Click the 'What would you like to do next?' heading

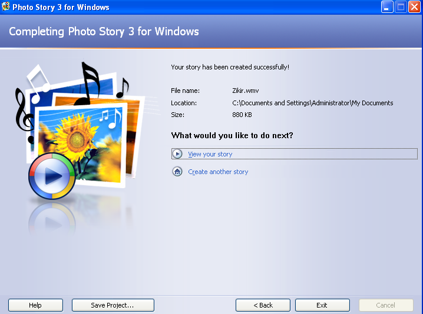(x=232, y=135)
